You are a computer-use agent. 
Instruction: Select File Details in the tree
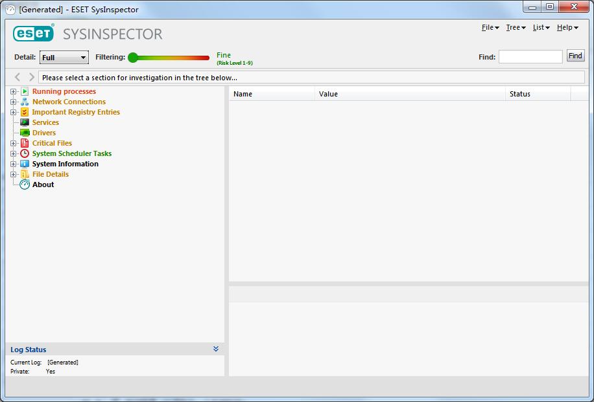tap(50, 174)
